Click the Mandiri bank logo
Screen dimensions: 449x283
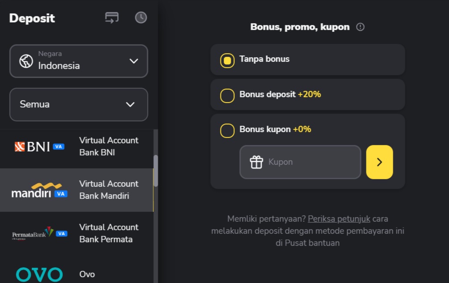(39, 190)
